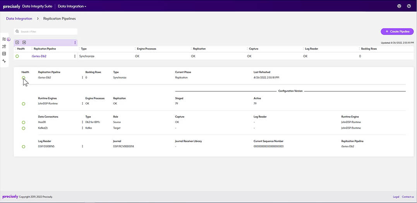Click the Source role value

[x=117, y=122]
